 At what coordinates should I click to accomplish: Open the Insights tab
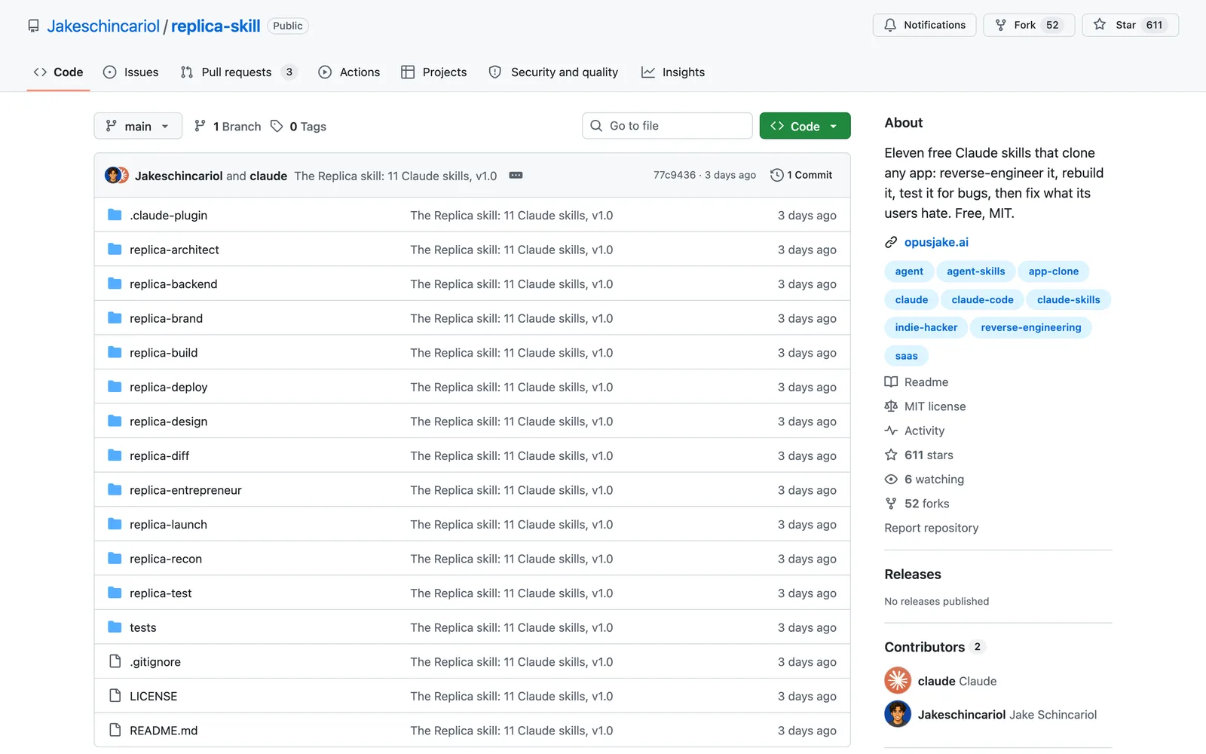point(673,72)
